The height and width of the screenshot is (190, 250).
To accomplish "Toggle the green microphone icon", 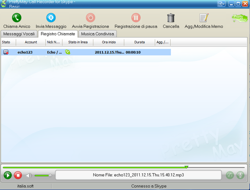I will click(x=240, y=175).
